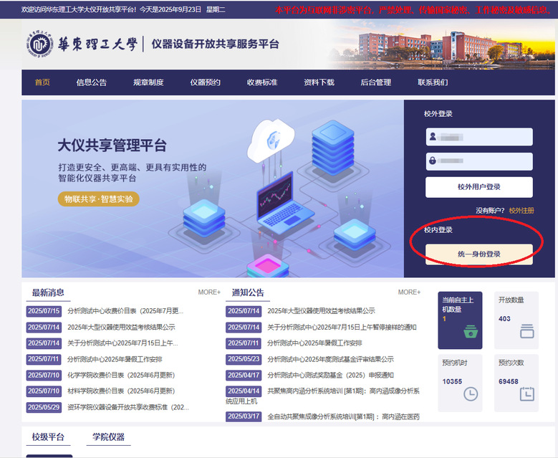Screen dimensions: 558x458
Task: Click the East China University of Science and Technology logo
Action: (x=37, y=44)
